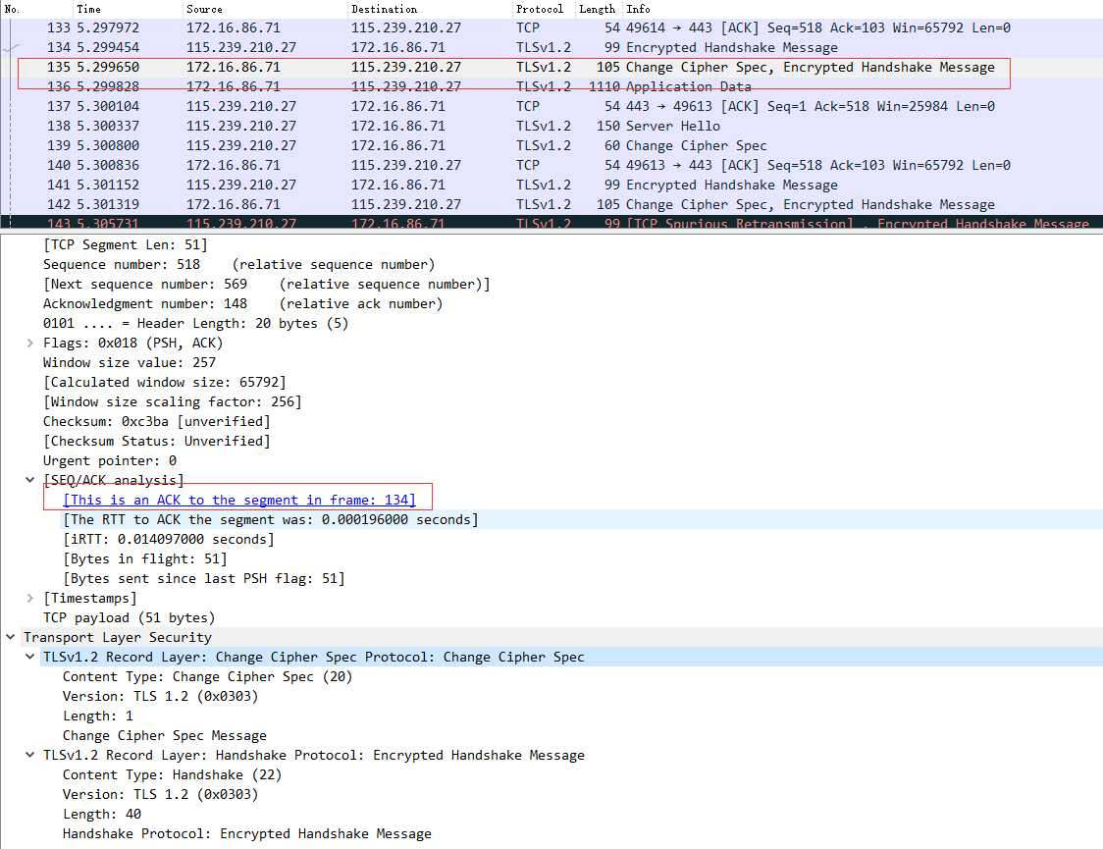Sort packets by the Protocol column header

543,9
